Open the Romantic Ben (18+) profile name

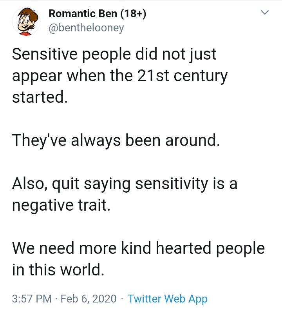tap(98, 14)
